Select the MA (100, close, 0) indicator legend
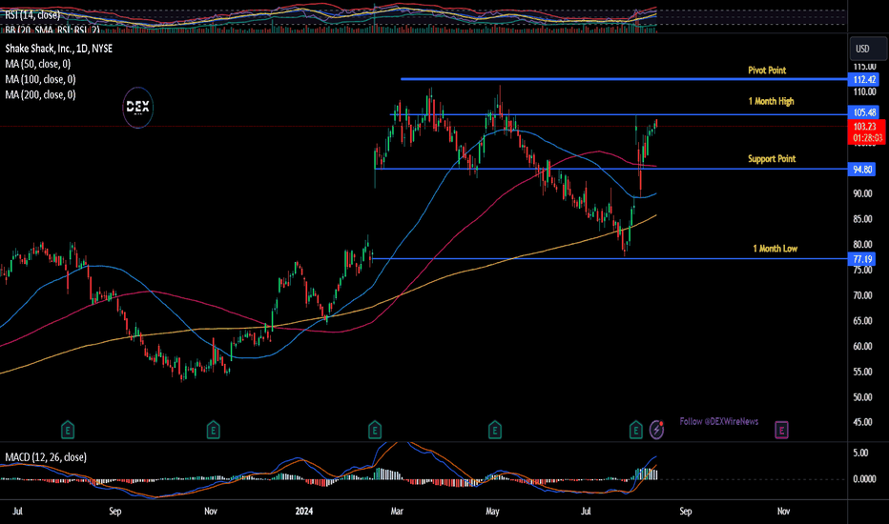 (x=40, y=79)
